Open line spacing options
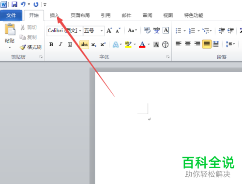This screenshot has height=184, width=242. pos(230,44)
